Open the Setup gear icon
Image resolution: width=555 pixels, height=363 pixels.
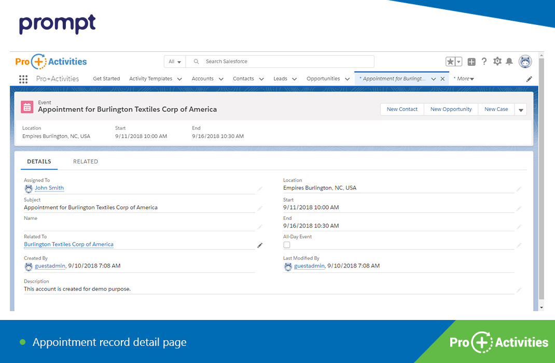coord(496,61)
